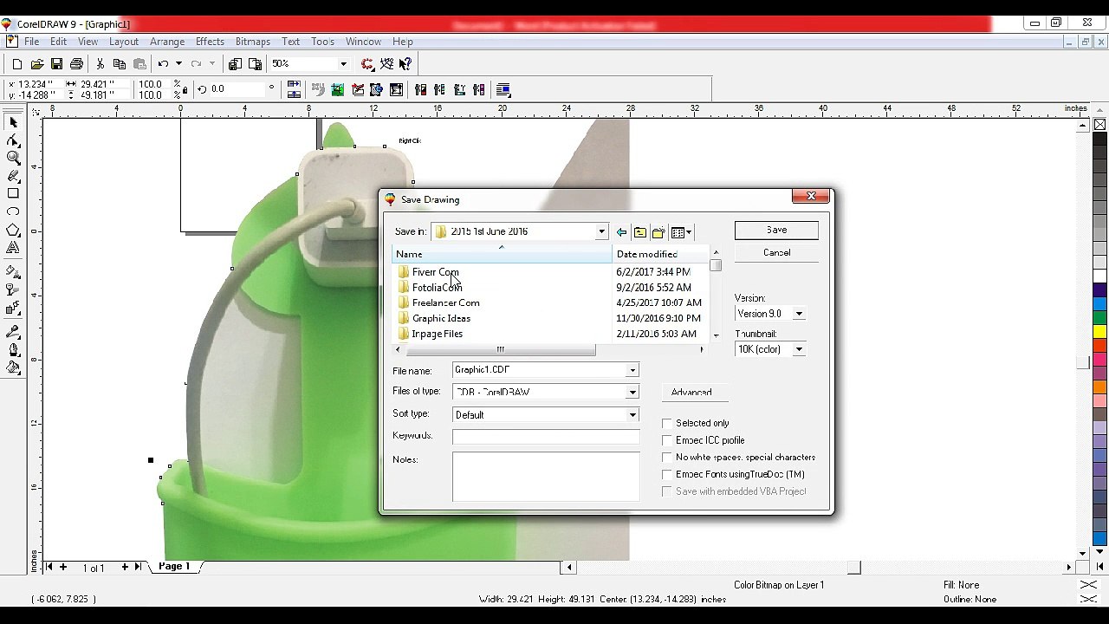Check the Embed ICC profile option
Viewport: 1109px width, 624px height.
point(667,440)
